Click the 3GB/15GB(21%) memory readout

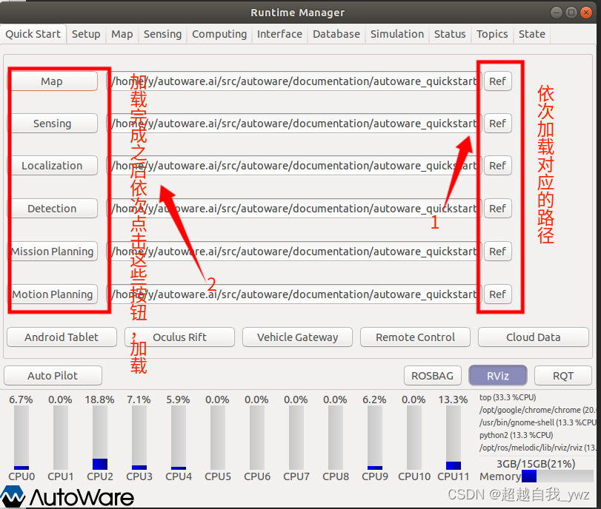click(x=536, y=464)
